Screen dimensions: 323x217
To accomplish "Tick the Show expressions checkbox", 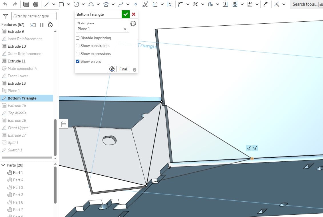I will click(x=78, y=54).
